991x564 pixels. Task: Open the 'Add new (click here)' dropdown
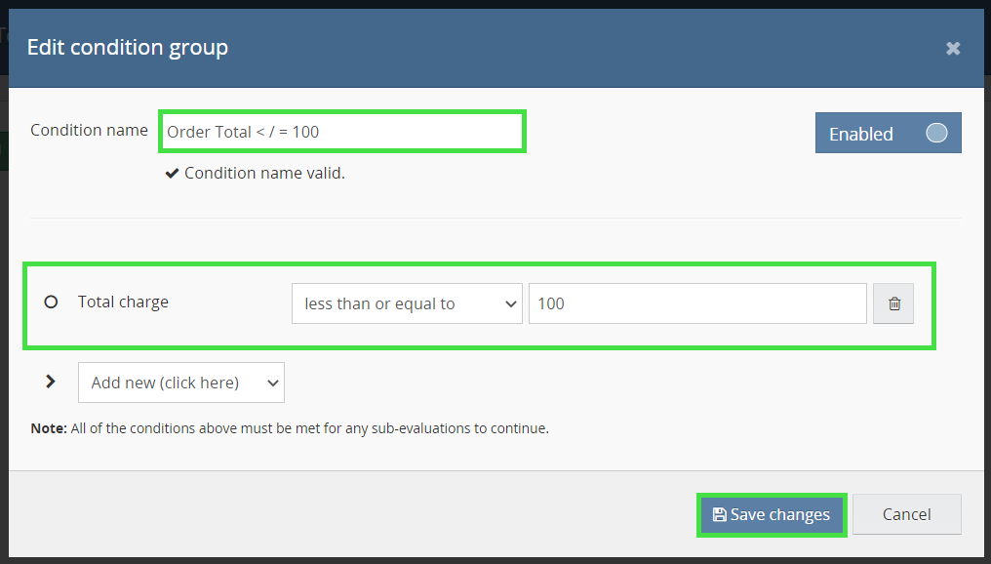tap(180, 383)
